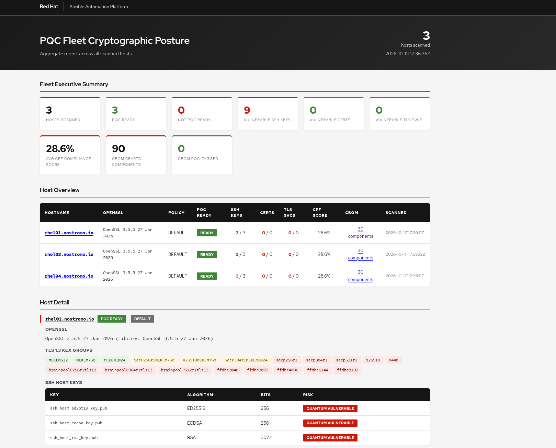
Task: Click the DEFAULT policy badge in Host Detail
Action: coord(142,319)
